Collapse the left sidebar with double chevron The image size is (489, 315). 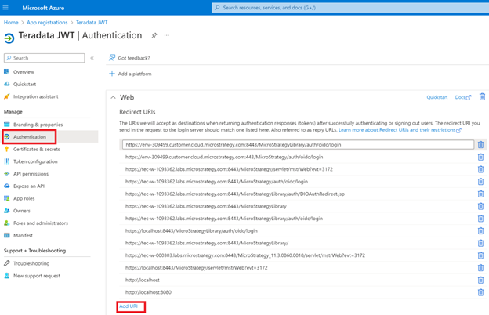click(92, 58)
